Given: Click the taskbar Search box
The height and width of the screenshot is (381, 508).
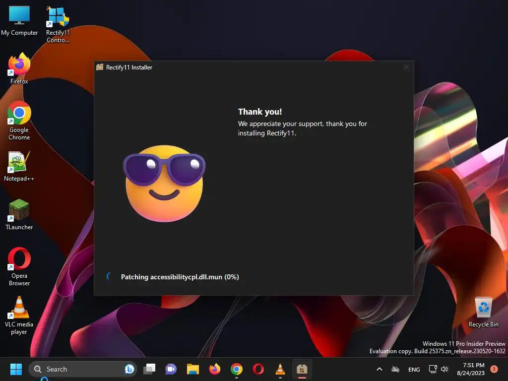Looking at the screenshot, I should 83,369.
